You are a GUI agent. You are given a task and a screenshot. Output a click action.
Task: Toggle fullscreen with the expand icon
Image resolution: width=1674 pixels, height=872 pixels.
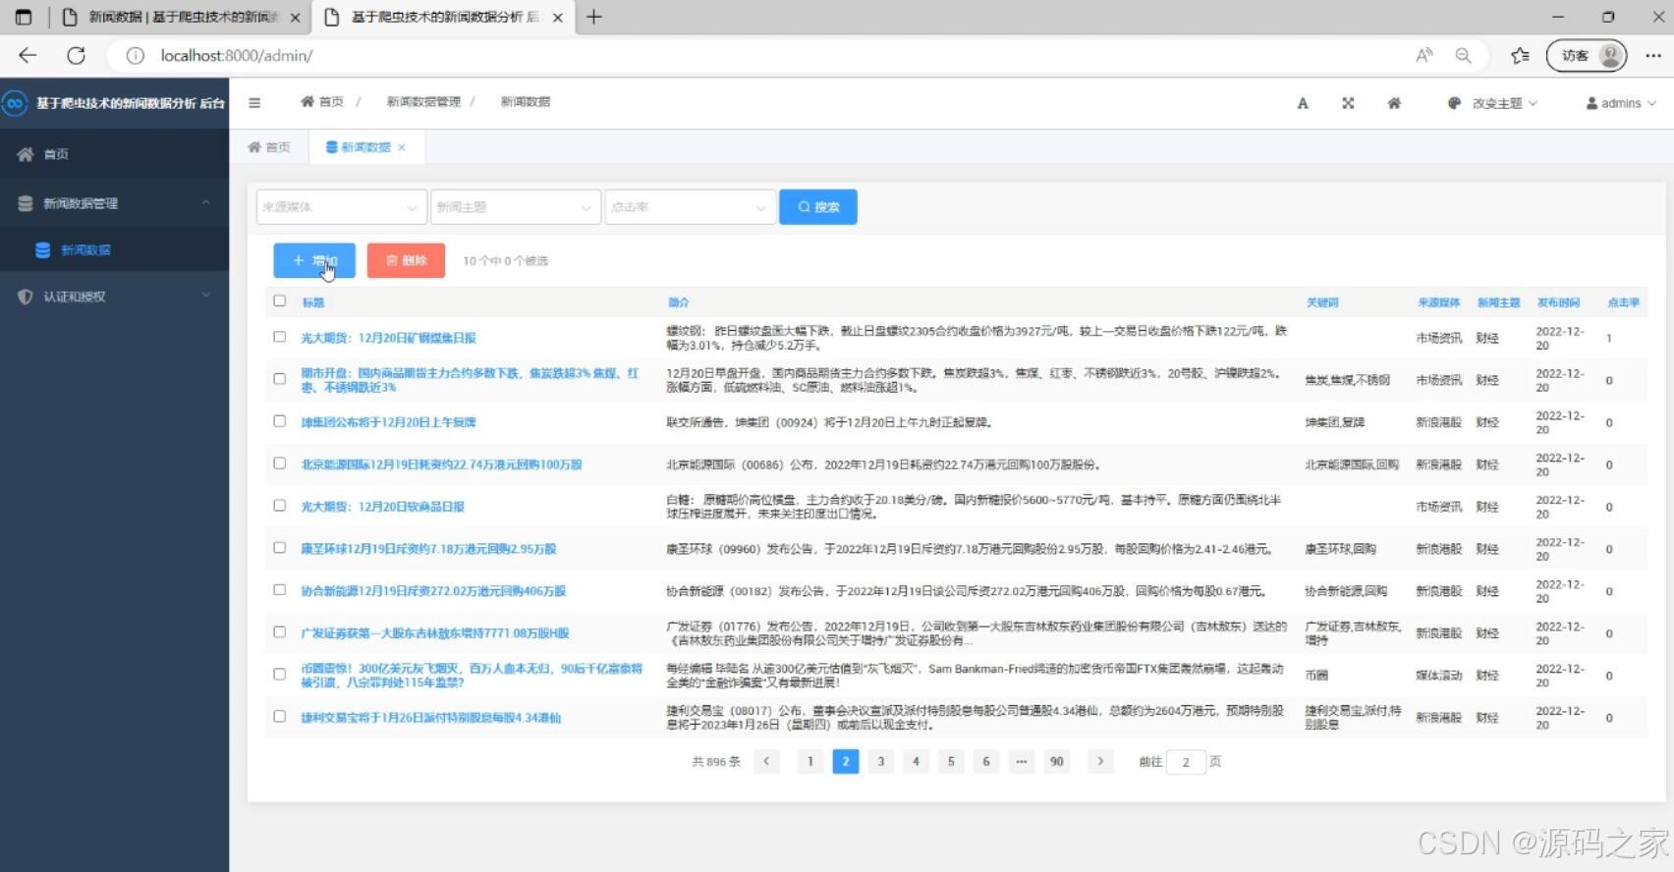tap(1348, 103)
